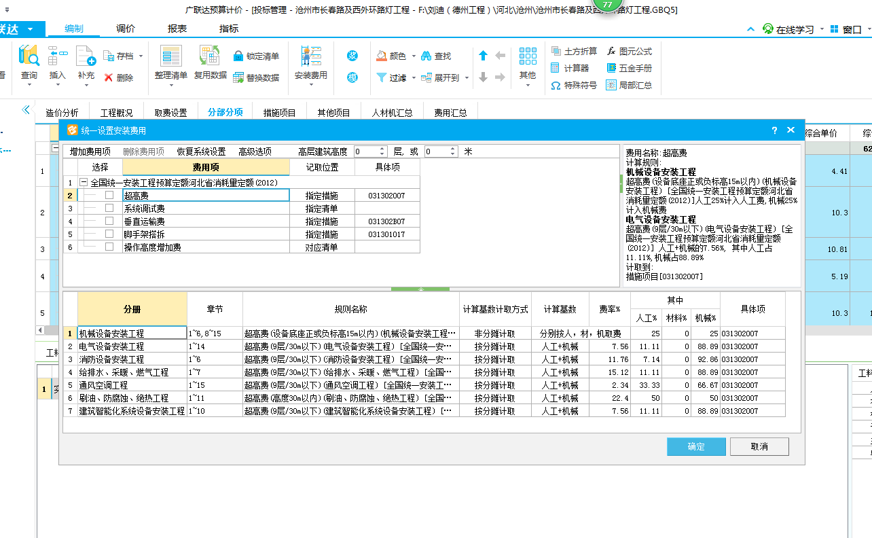Open the 整理清单 tool
The image size is (872, 538).
(170, 65)
